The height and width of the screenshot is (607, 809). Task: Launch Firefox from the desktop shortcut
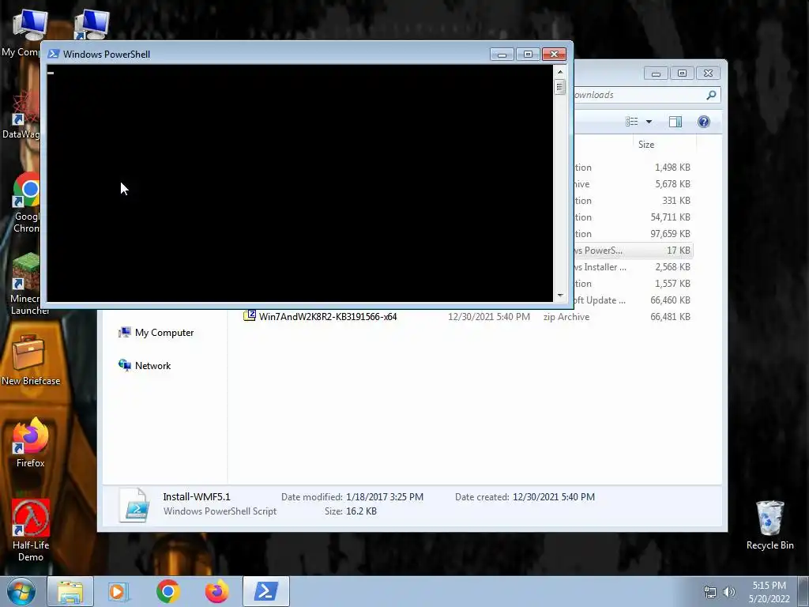pos(31,443)
